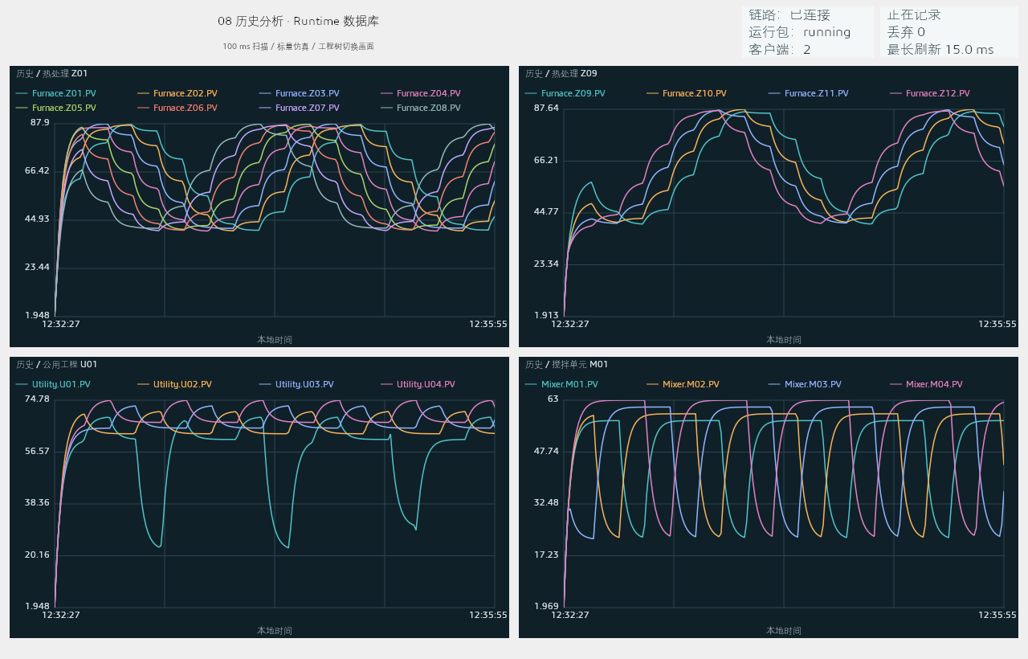1028x659 pixels.
Task: Select the Utility.U04.PV legend entry
Action: [x=418, y=385]
